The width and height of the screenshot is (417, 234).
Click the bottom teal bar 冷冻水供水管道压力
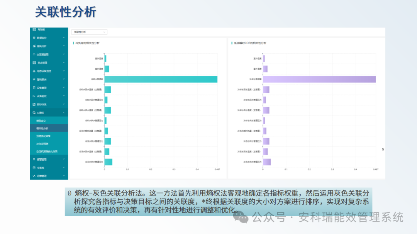(108, 162)
